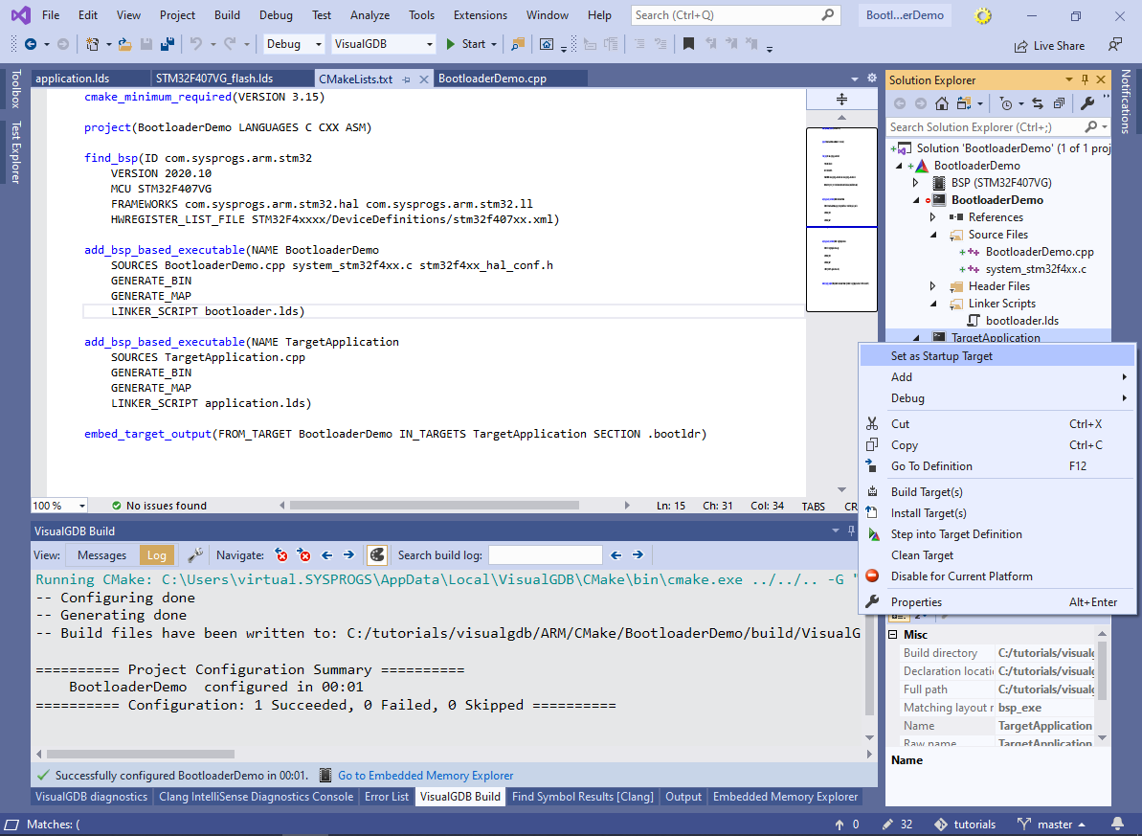Viewport: 1142px width, 836px height.
Task: Switch the build view to Log
Action: [157, 555]
